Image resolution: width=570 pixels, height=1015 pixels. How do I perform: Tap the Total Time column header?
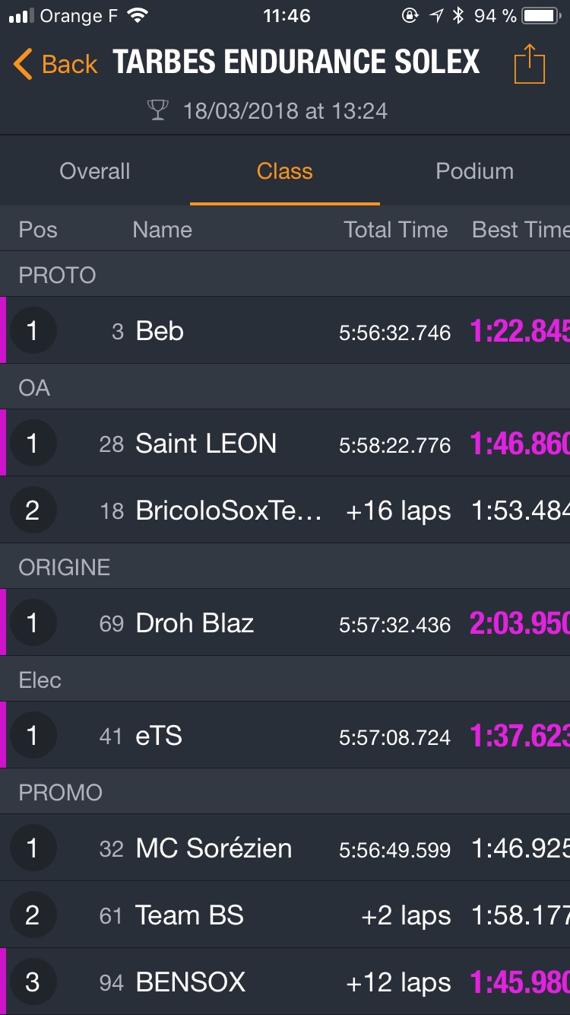coord(395,230)
